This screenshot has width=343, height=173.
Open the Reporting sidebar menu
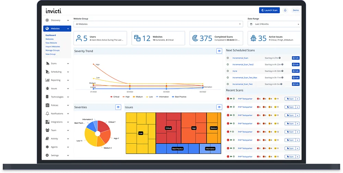[x=57, y=80]
